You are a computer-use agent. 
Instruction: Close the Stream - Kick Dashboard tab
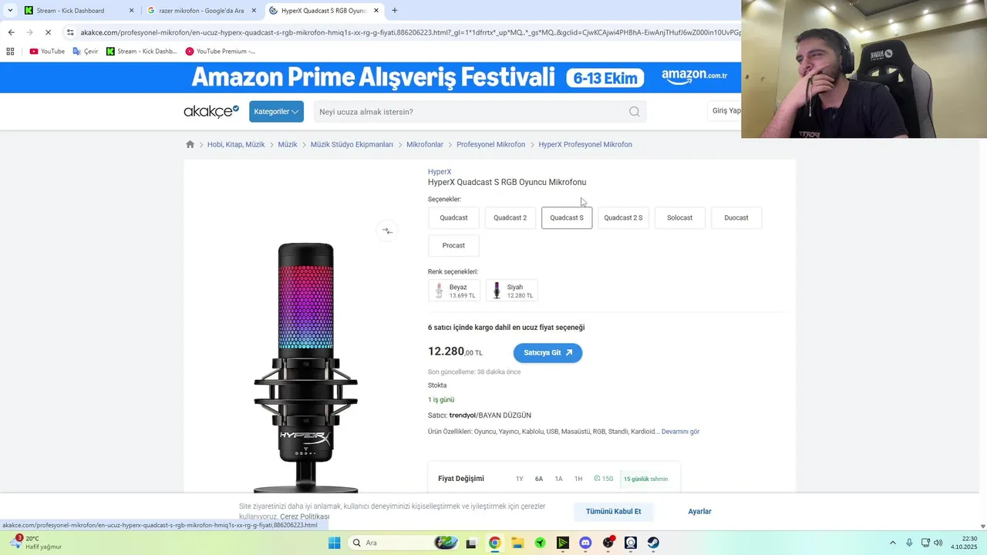click(131, 11)
